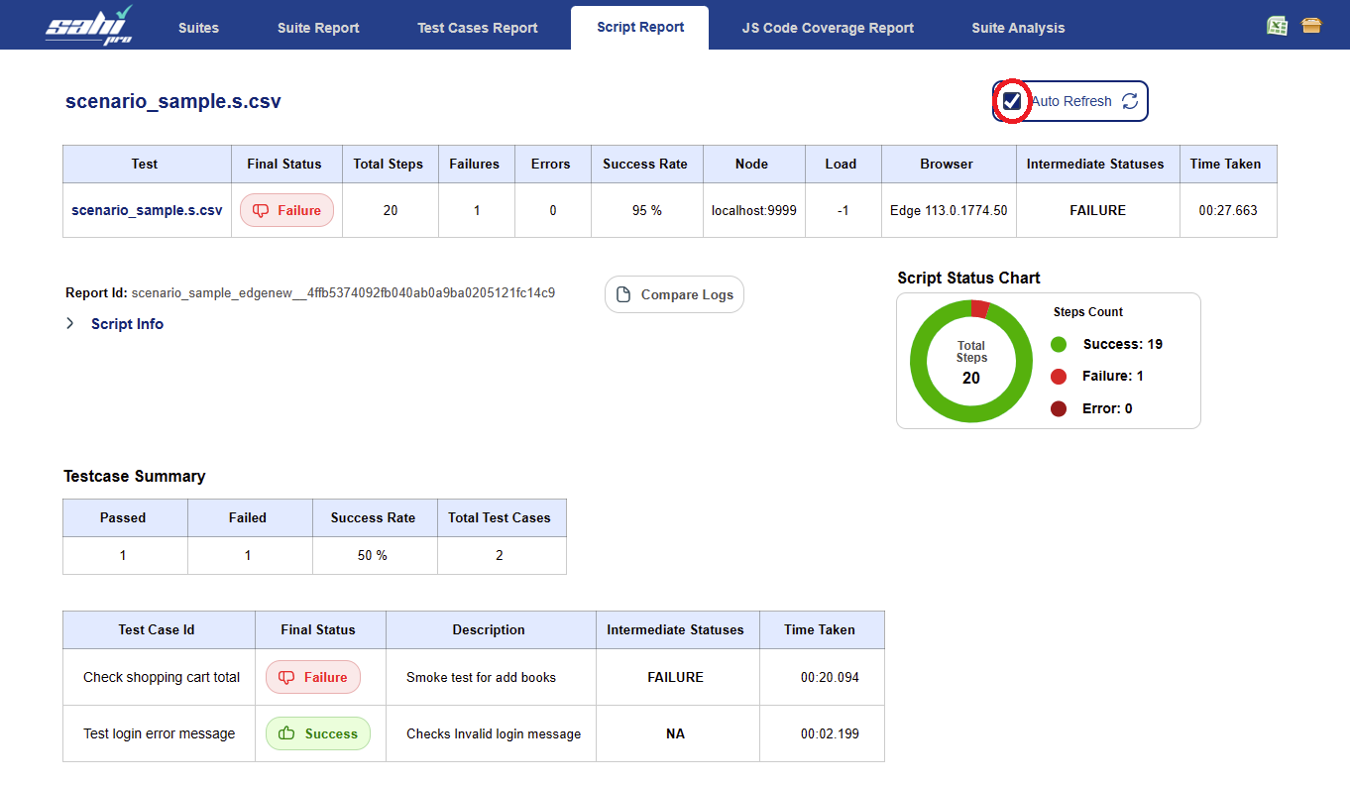
Task: Switch to the Test Cases Report tab
Action: (x=478, y=28)
